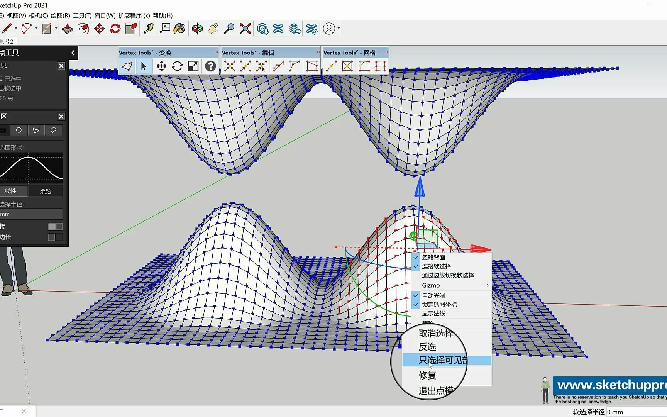This screenshot has width=667, height=417.
Task: Click the Send to LayOut icon
Action: pyautogui.click(x=295, y=29)
